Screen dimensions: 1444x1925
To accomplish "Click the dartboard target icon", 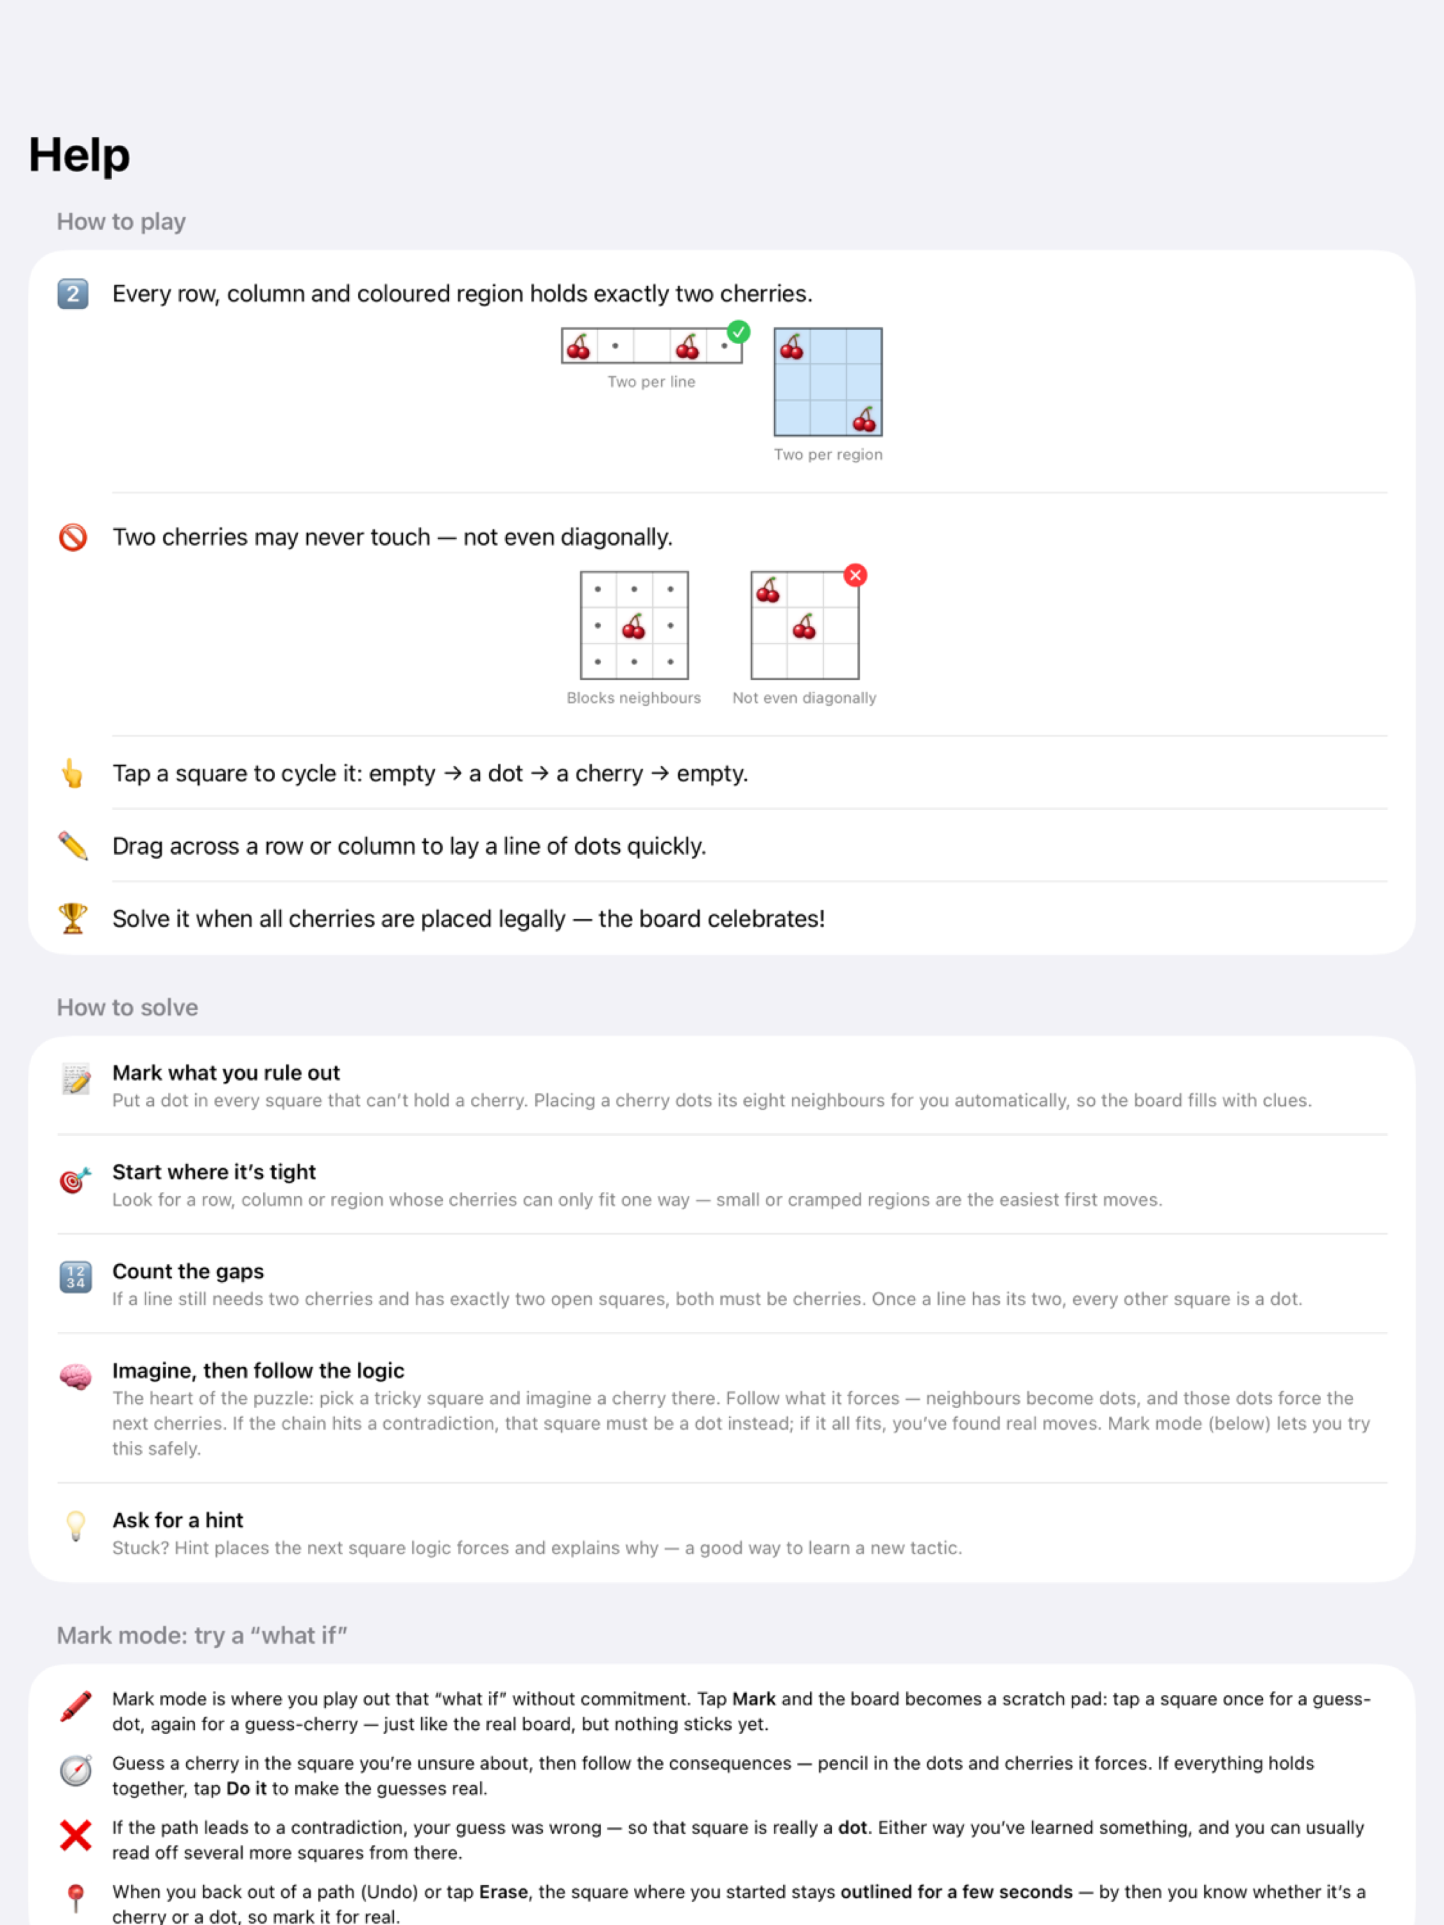I will pos(76,1179).
